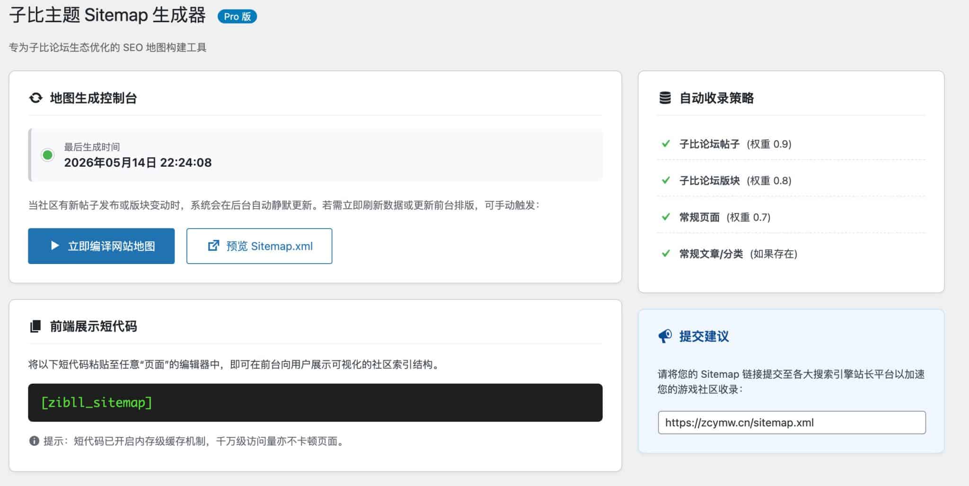The height and width of the screenshot is (486, 969).
Task: Click the paragraph starting 当社区有新帖子发布
Action: tap(283, 205)
